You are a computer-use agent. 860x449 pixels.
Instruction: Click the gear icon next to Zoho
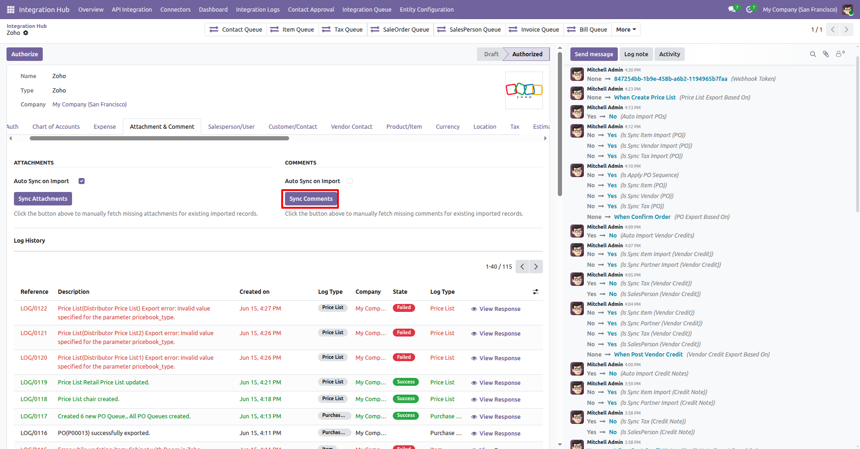[x=26, y=33]
